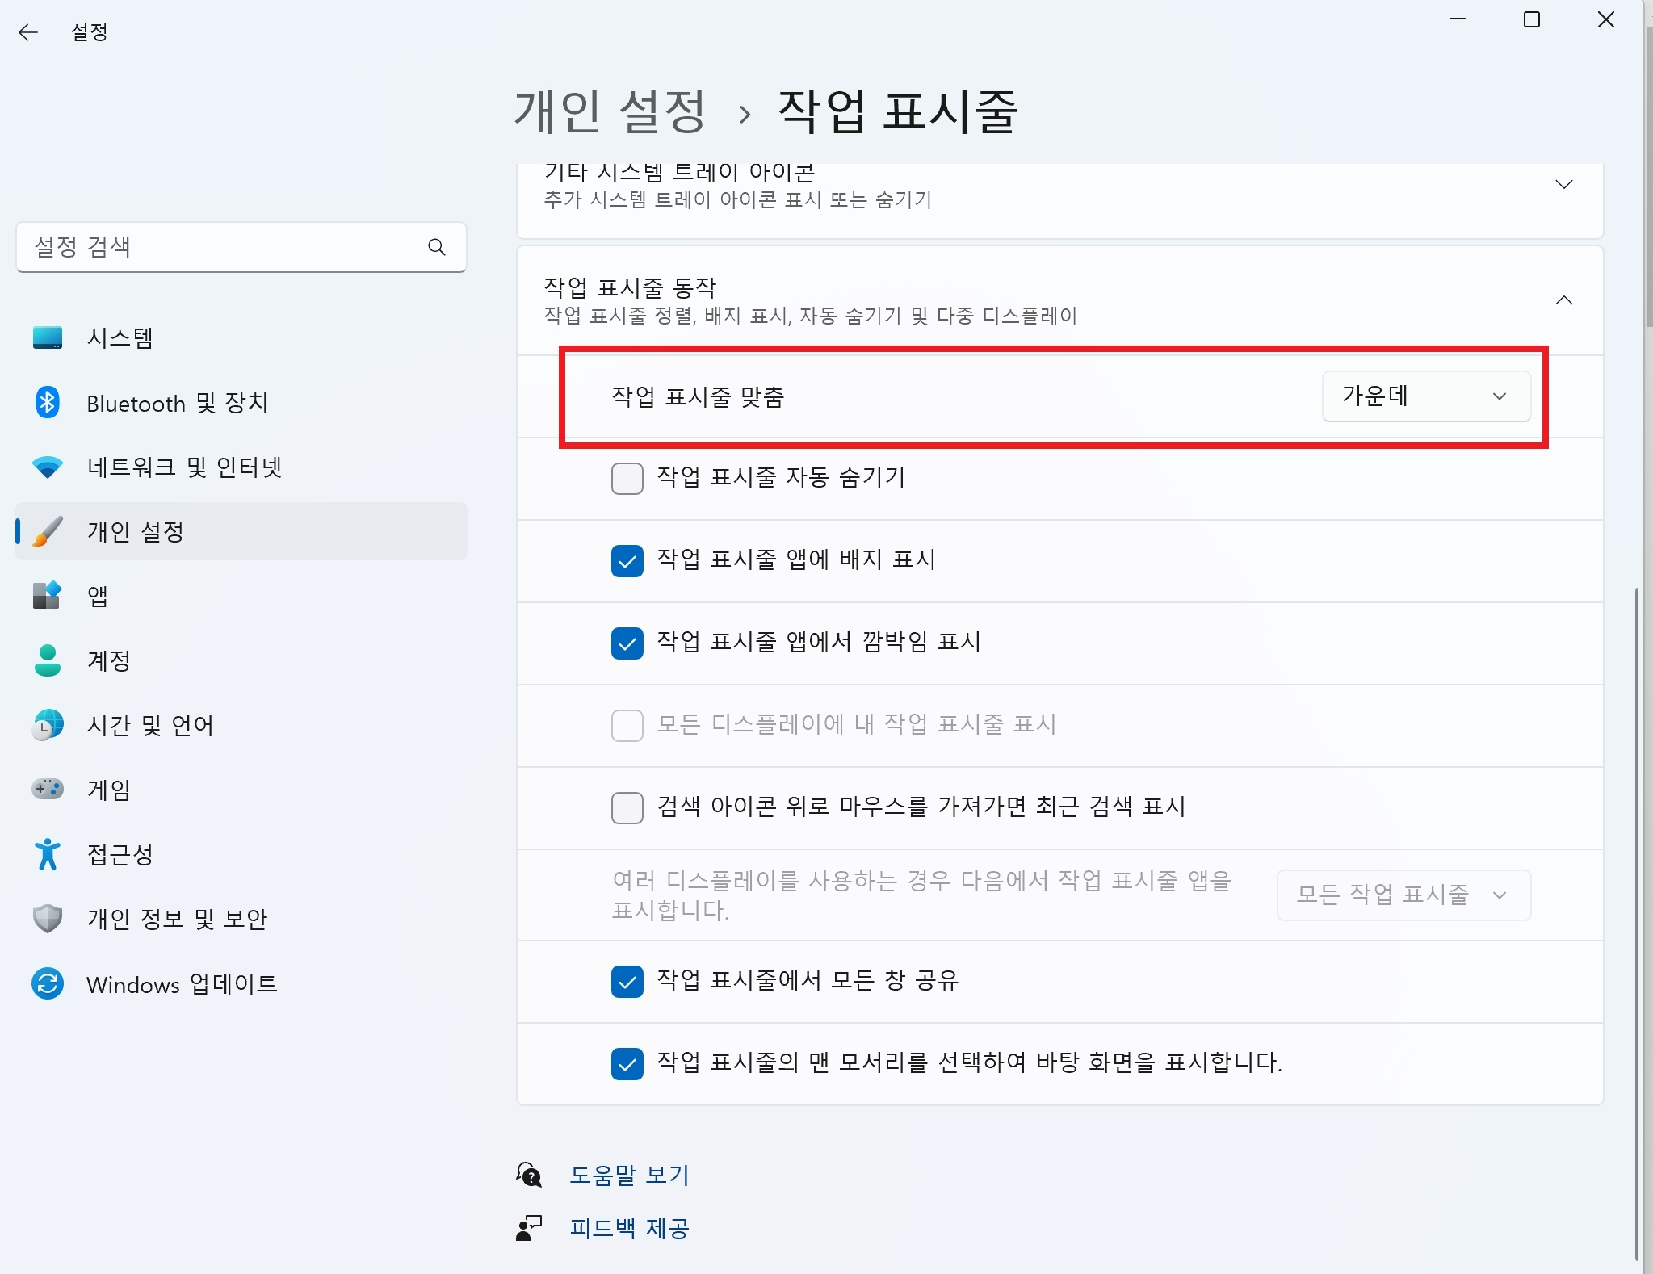1653x1274 pixels.
Task: Click the 앱 apps icon
Action: (x=48, y=596)
